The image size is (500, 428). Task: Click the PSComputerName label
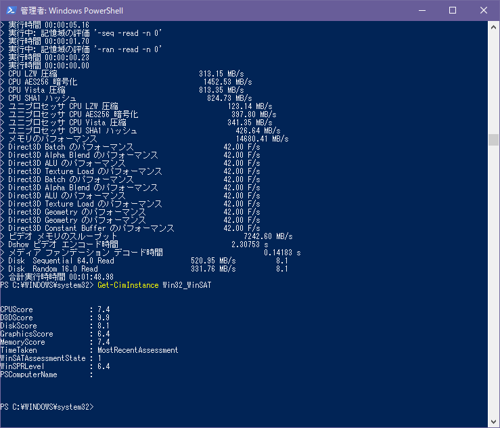28,374
